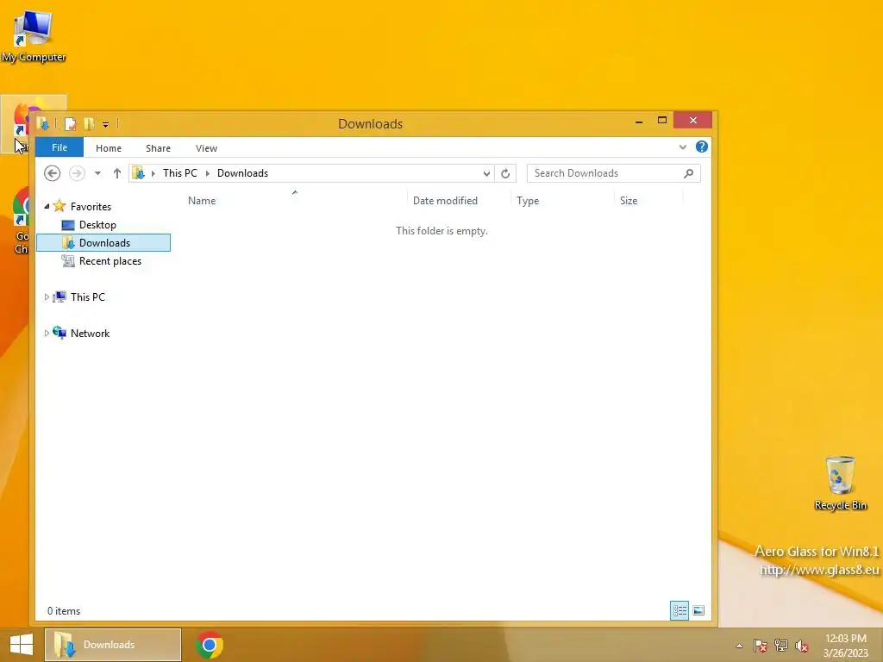Switch to the Share ribbon tab
Screen dimensions: 883x662
tap(158, 148)
